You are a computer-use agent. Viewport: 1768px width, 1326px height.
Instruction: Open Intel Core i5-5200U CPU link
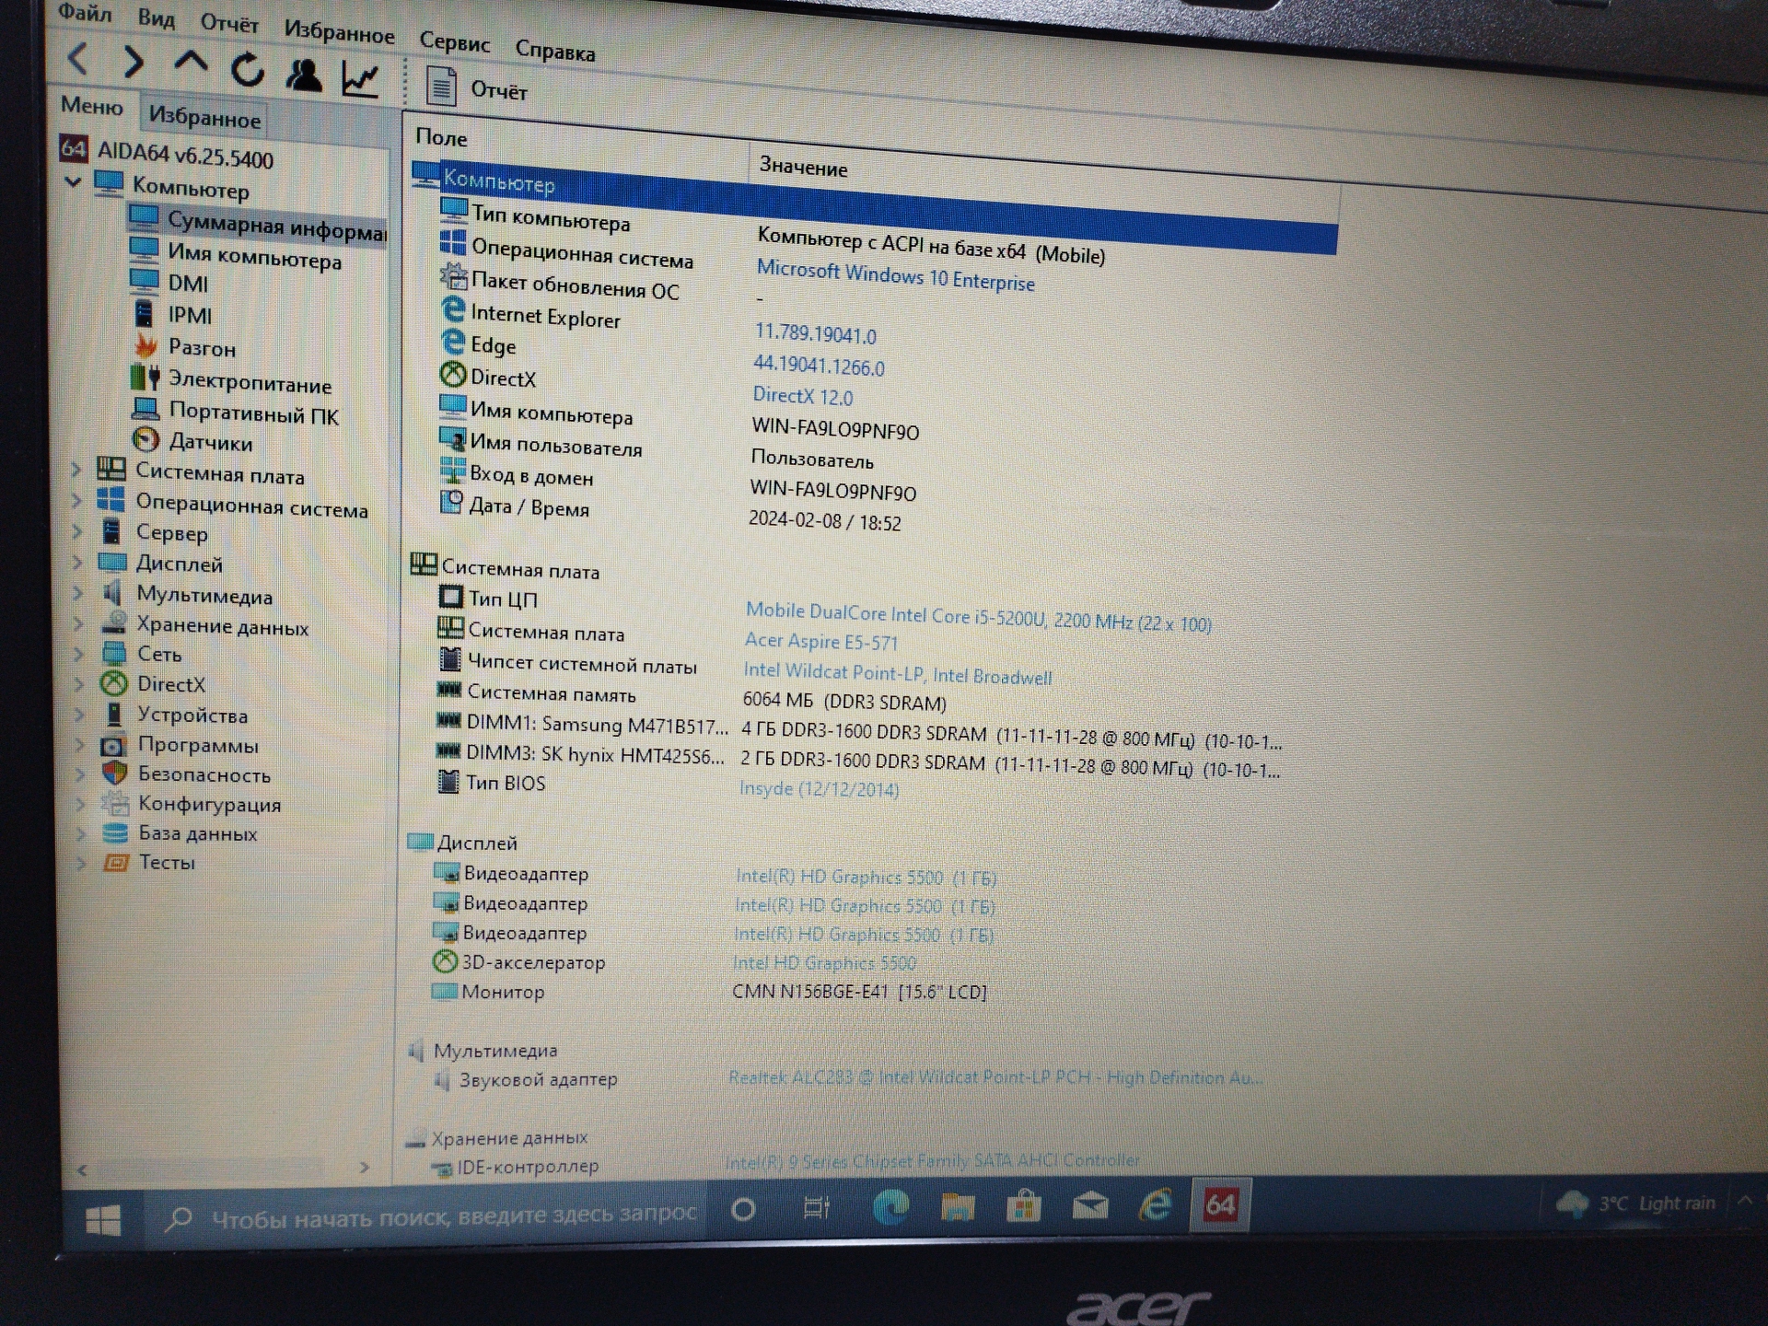[978, 617]
